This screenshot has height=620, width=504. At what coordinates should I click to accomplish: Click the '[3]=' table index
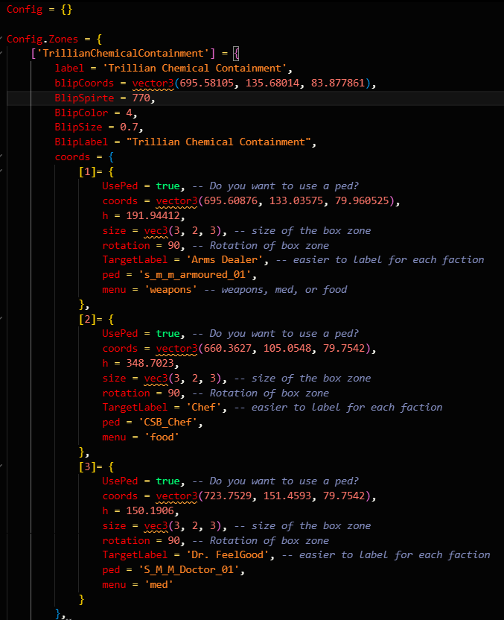point(90,466)
